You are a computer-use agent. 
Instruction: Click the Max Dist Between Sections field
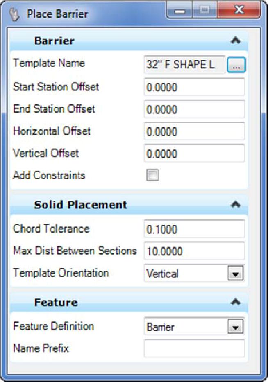194,251
